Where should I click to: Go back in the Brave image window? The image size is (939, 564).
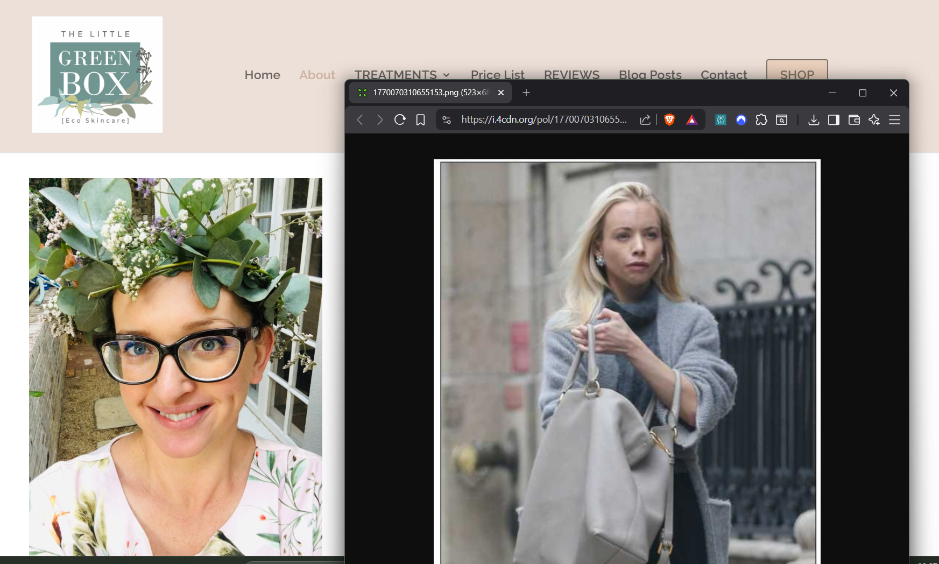[x=360, y=119]
